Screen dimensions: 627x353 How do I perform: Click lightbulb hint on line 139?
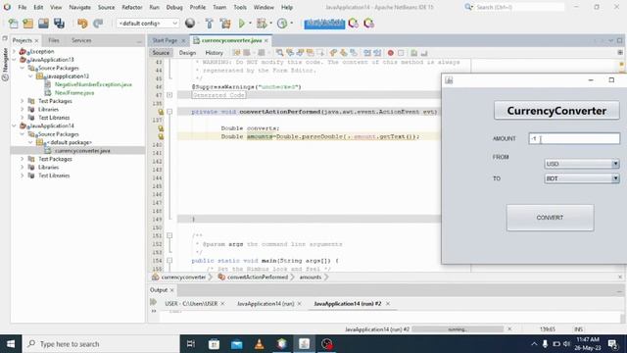click(x=161, y=136)
